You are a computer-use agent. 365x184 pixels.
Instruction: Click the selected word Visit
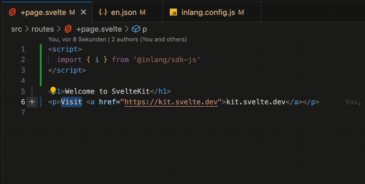pos(72,102)
